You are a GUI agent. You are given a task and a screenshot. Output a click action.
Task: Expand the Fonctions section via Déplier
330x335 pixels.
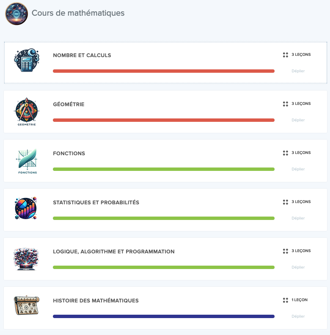[298, 169]
